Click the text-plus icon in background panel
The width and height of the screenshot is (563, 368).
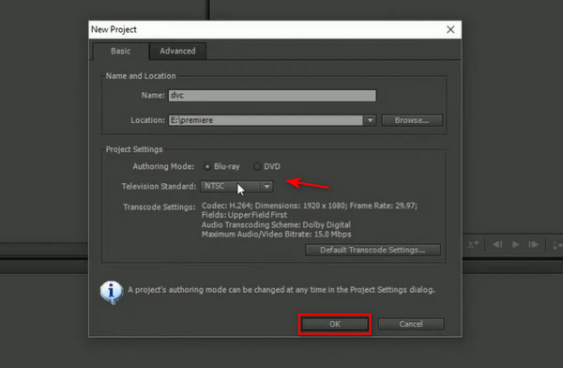coord(473,245)
